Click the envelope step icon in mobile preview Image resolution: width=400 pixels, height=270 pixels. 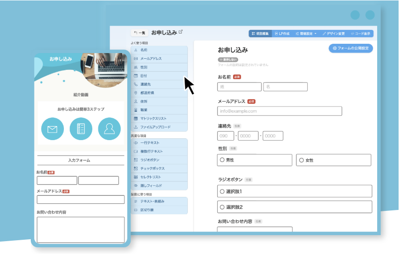coord(52,129)
